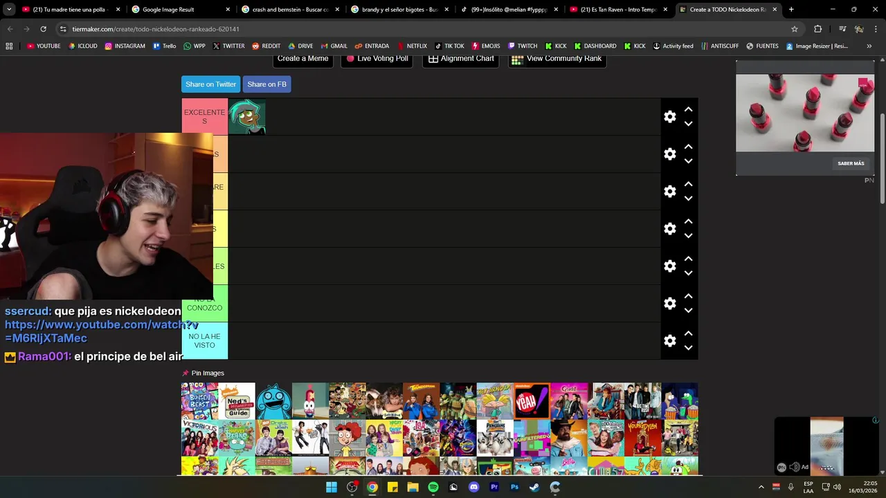Select the Thundermans thumbnail
Image resolution: width=886 pixels, height=498 pixels.
click(x=421, y=401)
